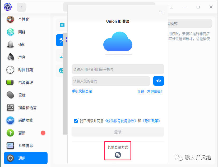Click the cloud illustration image
The image size is (218, 167).
118,43
